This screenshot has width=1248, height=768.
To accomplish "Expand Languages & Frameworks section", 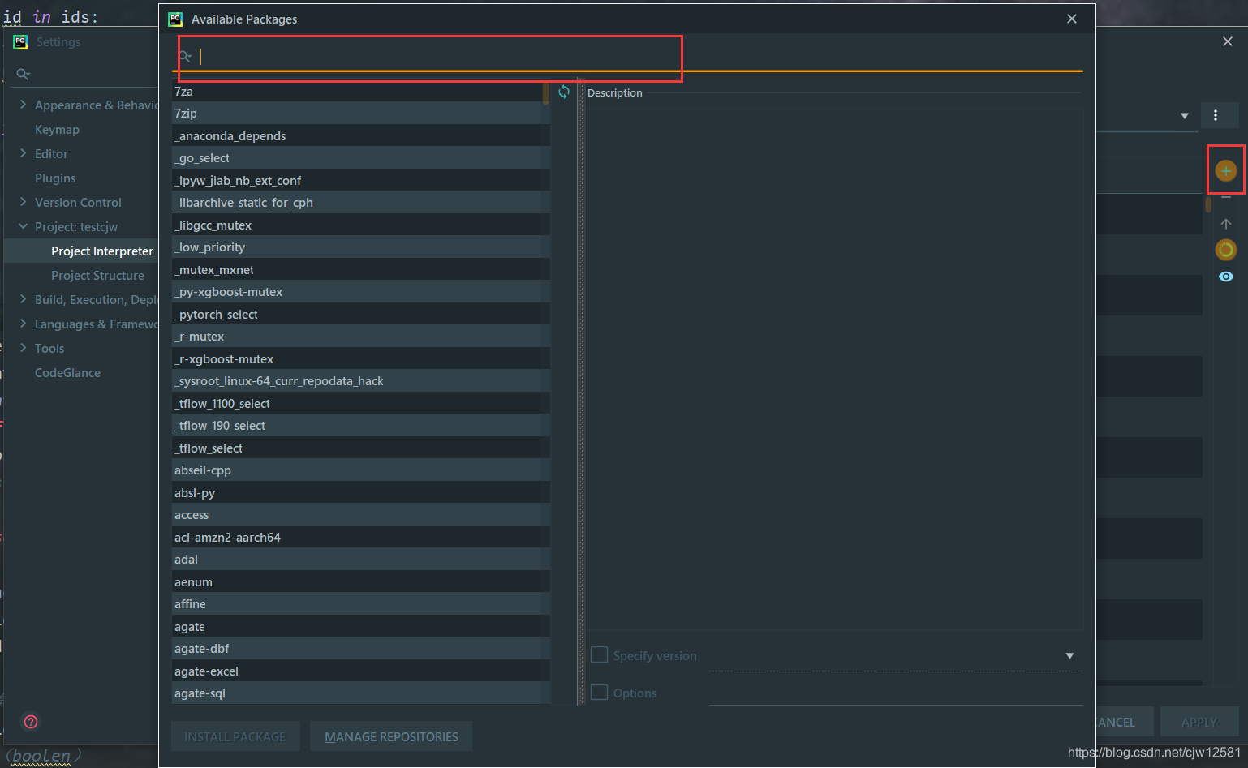I will (x=23, y=324).
